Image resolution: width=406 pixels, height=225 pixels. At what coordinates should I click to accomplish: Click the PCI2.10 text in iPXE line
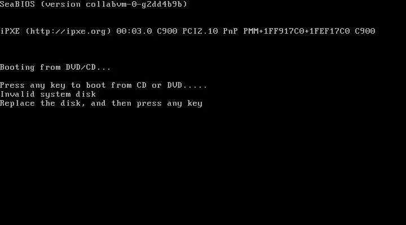200,31
